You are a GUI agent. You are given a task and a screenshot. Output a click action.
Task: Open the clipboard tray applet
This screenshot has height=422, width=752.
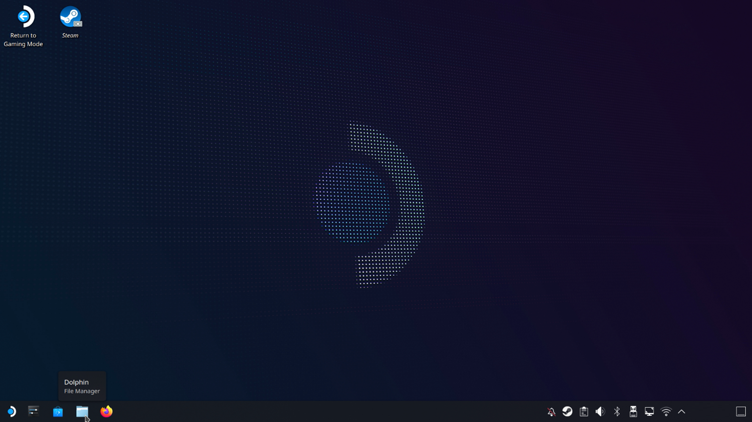pos(584,411)
